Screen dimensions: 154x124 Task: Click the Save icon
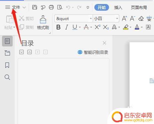(35, 7)
